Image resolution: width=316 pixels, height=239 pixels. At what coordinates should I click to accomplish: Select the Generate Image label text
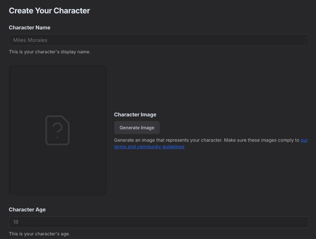click(x=137, y=127)
